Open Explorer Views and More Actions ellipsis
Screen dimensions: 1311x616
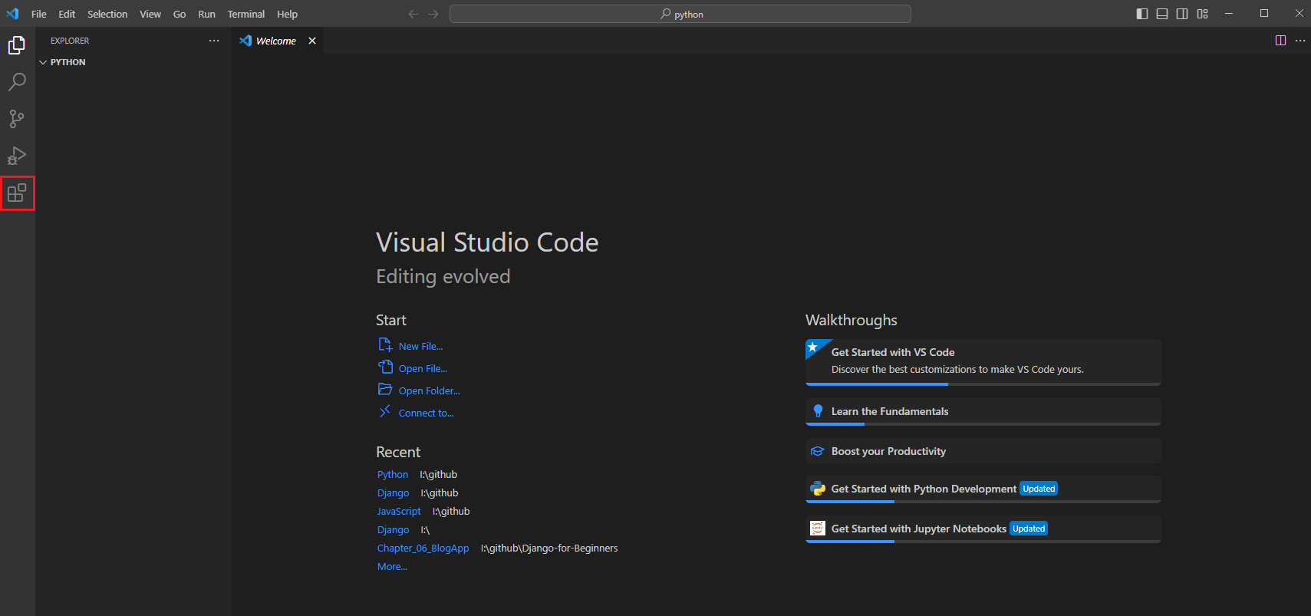coord(214,41)
